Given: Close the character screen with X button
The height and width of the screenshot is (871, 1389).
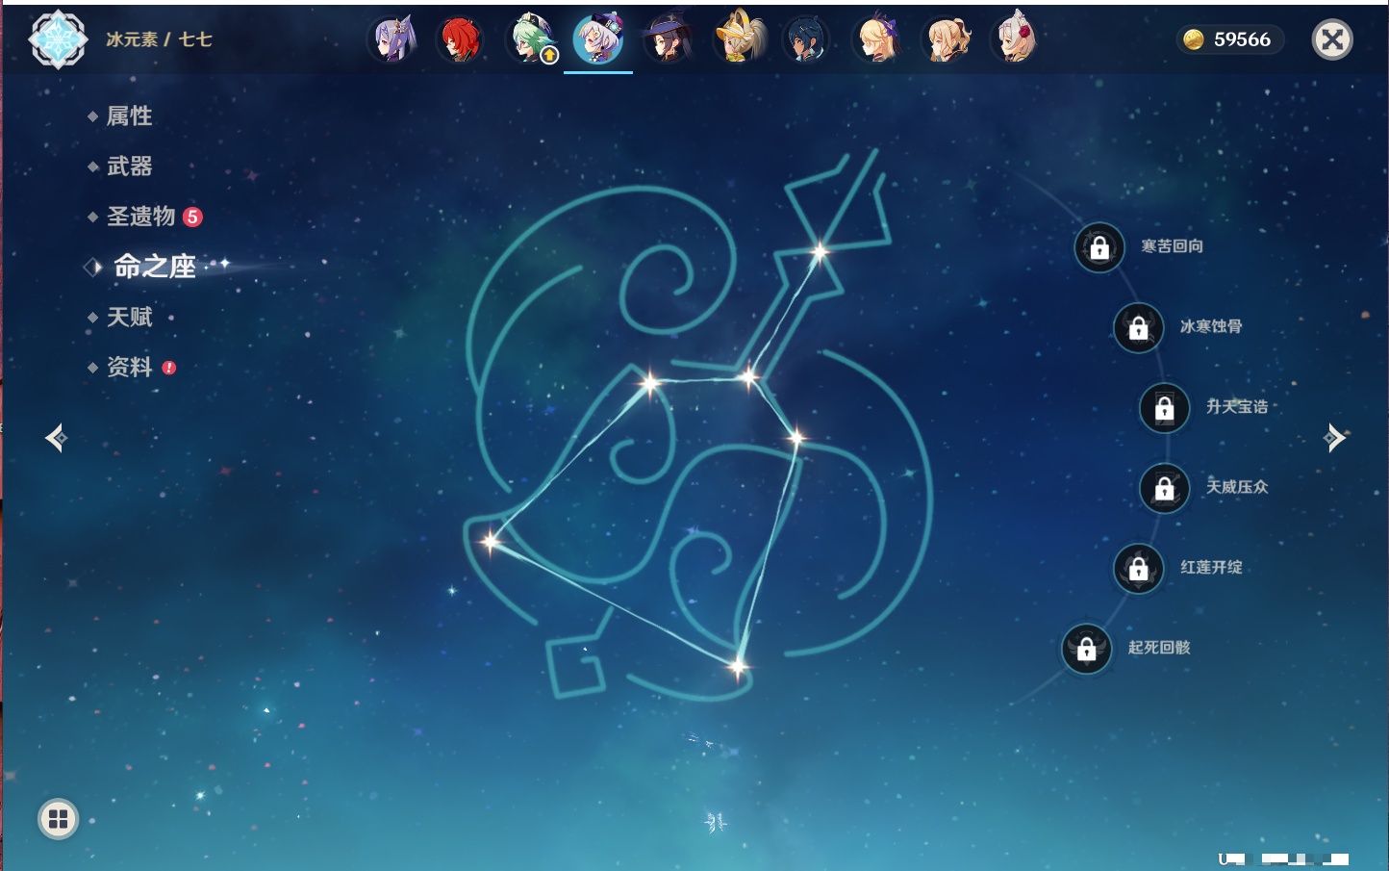Looking at the screenshot, I should point(1332,39).
